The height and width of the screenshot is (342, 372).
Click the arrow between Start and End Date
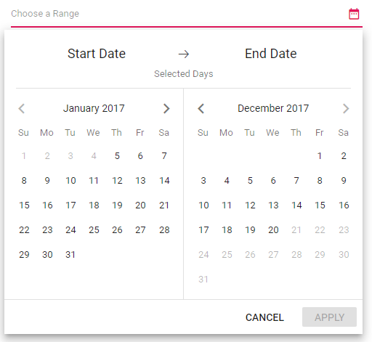[x=184, y=54]
